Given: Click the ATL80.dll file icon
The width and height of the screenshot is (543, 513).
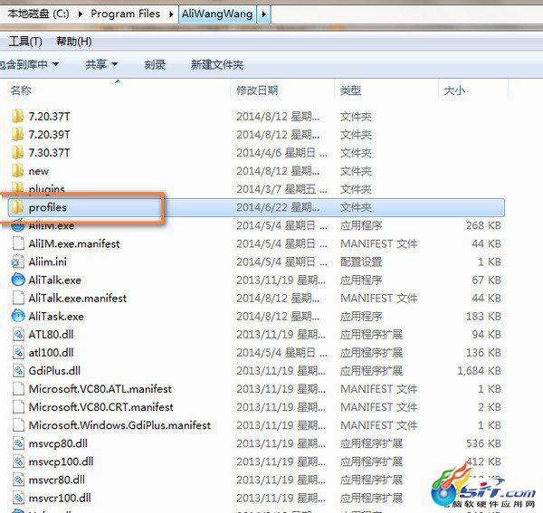Looking at the screenshot, I should coord(18,335).
